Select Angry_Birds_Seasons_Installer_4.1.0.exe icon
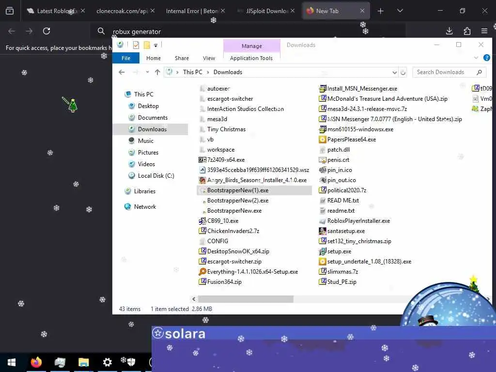The width and height of the screenshot is (496, 372). [x=202, y=180]
